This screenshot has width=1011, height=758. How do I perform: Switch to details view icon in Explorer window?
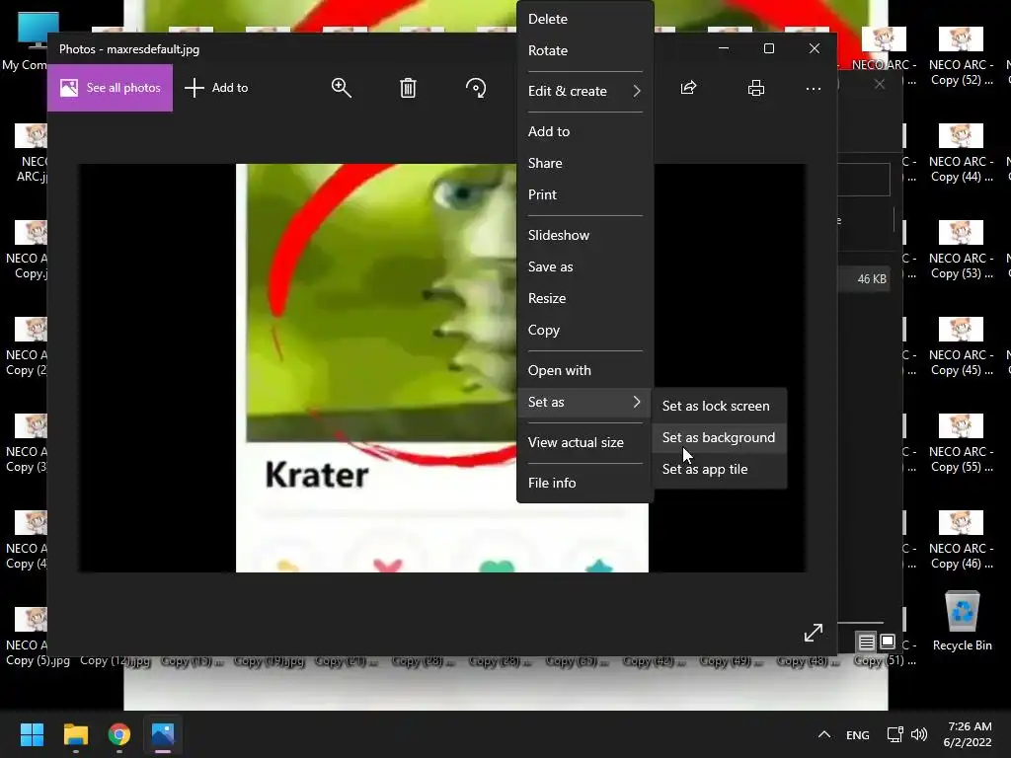pos(866,642)
